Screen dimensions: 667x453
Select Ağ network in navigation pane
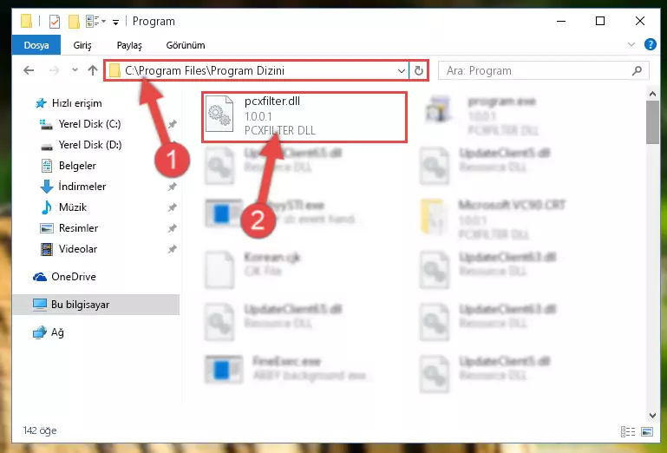pos(49,332)
